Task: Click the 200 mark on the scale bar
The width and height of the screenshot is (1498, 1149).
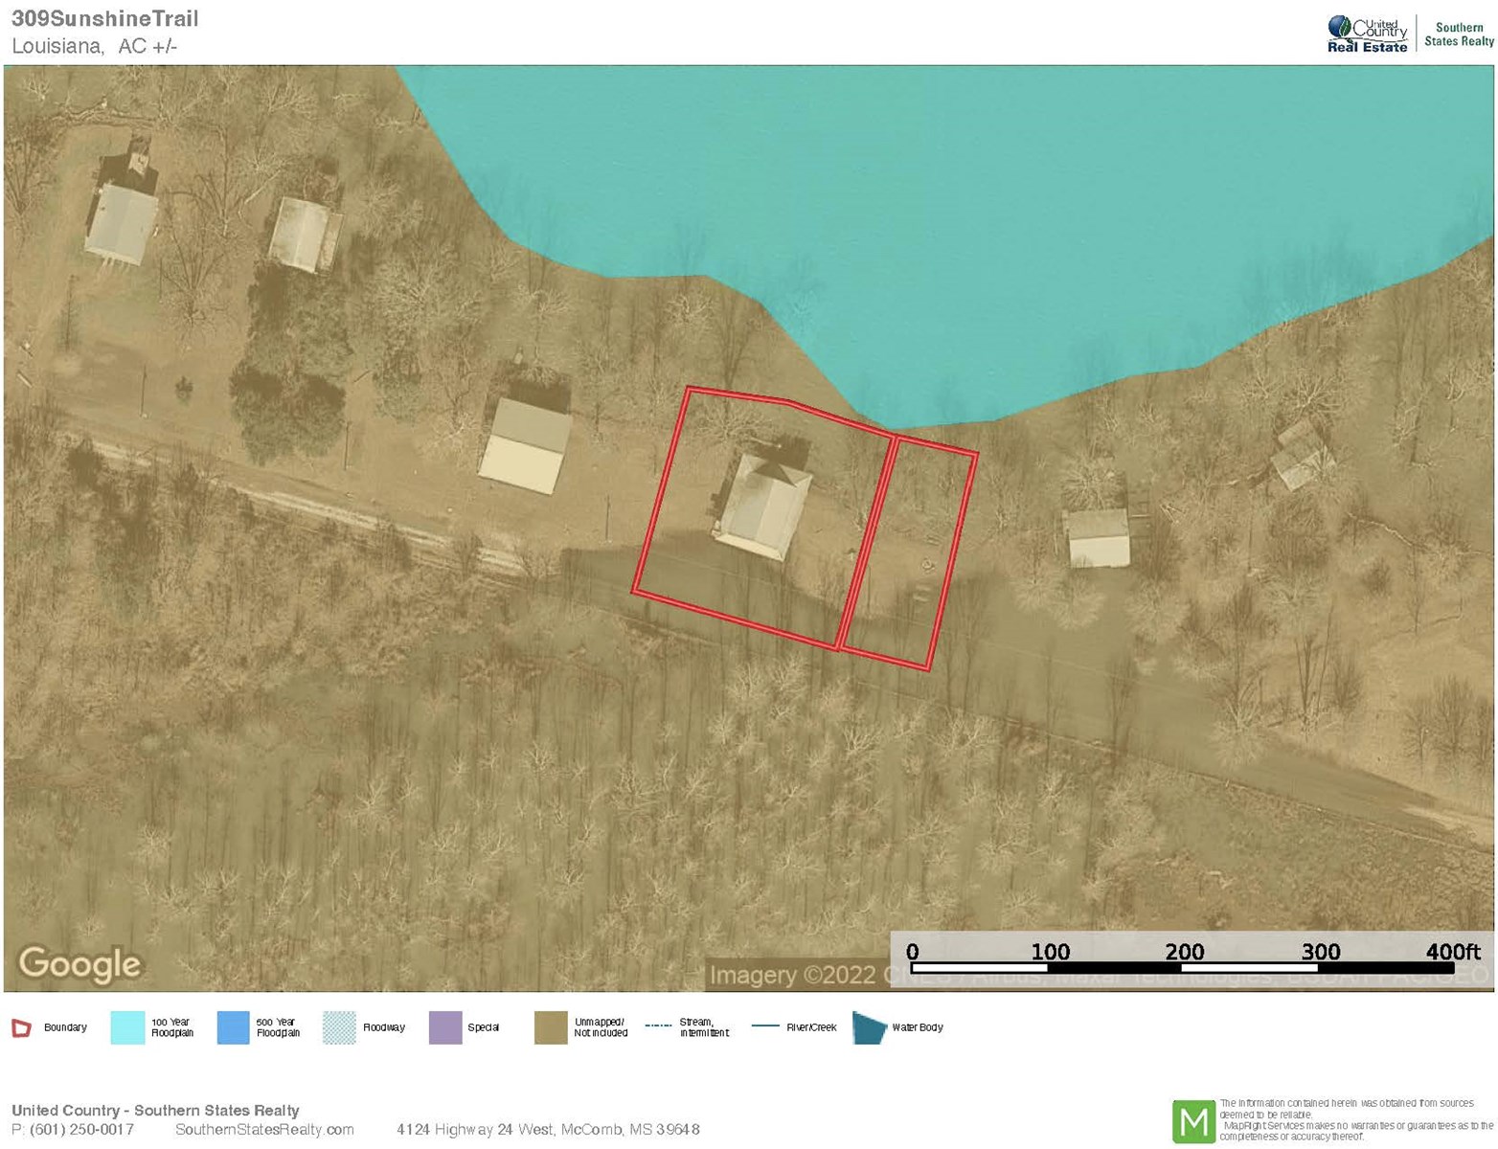Action: coord(1184,952)
